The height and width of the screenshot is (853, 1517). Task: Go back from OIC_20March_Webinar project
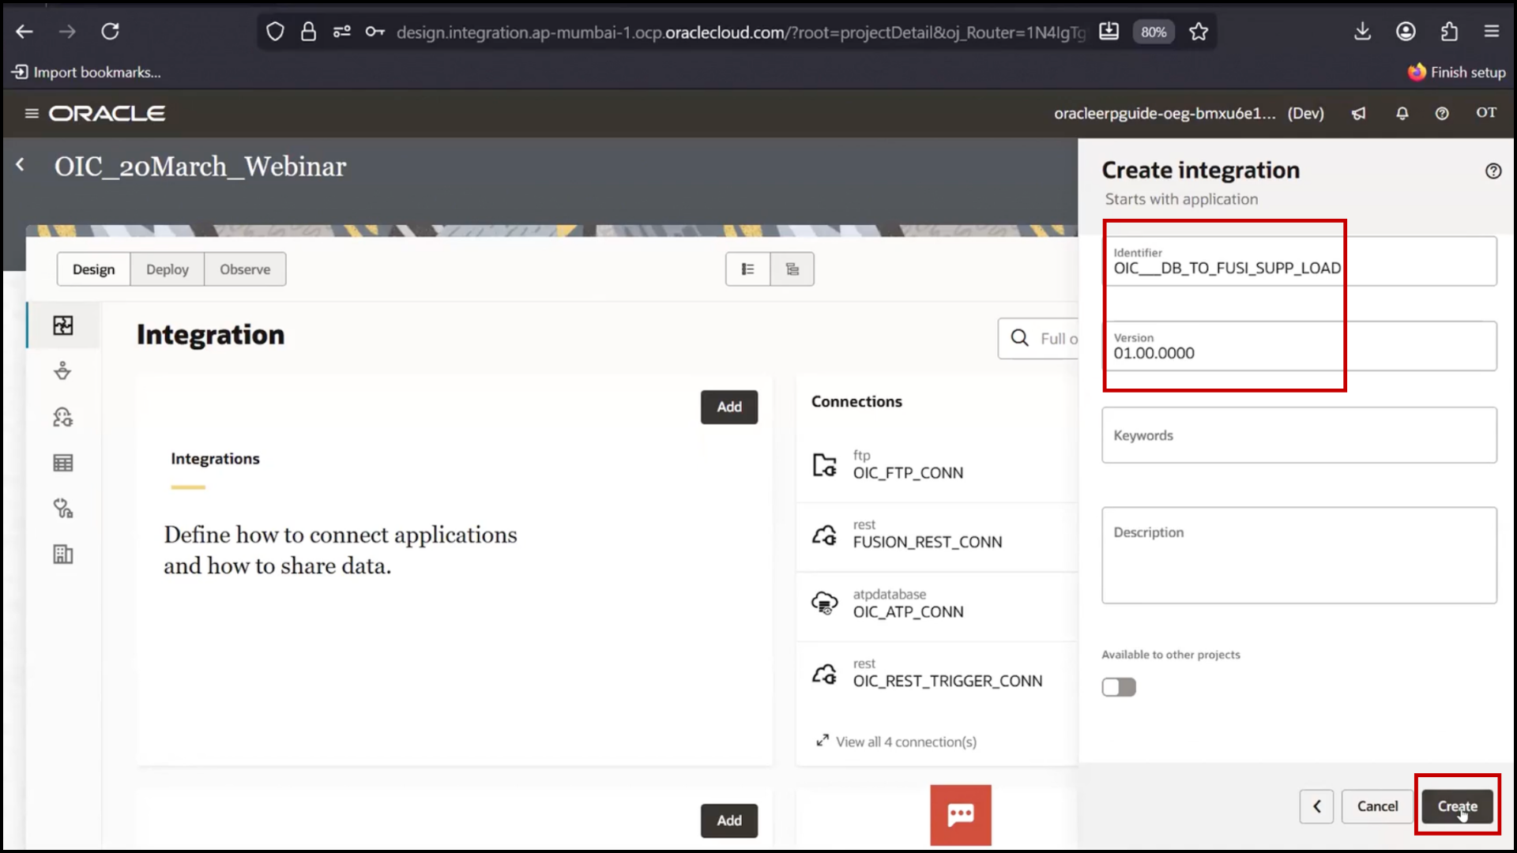[x=21, y=165]
